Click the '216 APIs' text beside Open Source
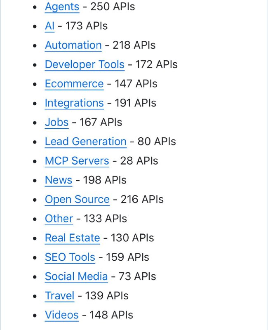The image size is (268, 330). point(142,200)
